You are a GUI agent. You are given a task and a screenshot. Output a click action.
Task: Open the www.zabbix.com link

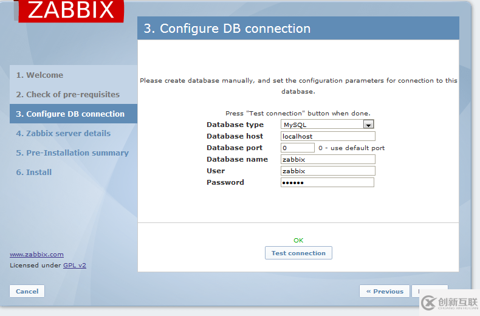(36, 255)
